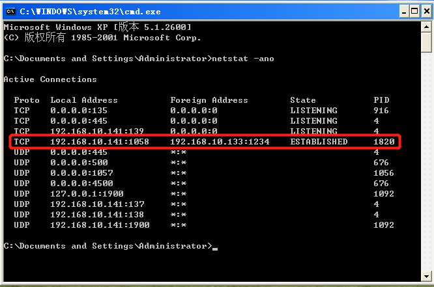Click the State column header
Viewport: 434px width, 287px height.
click(x=303, y=100)
